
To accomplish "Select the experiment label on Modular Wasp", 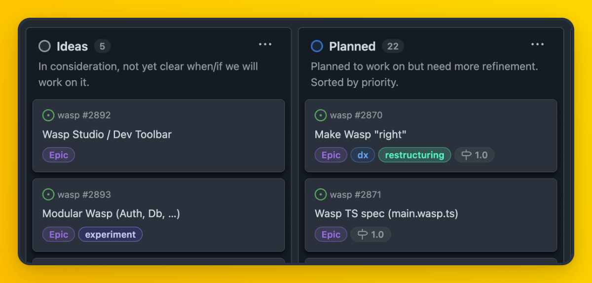I will (111, 234).
